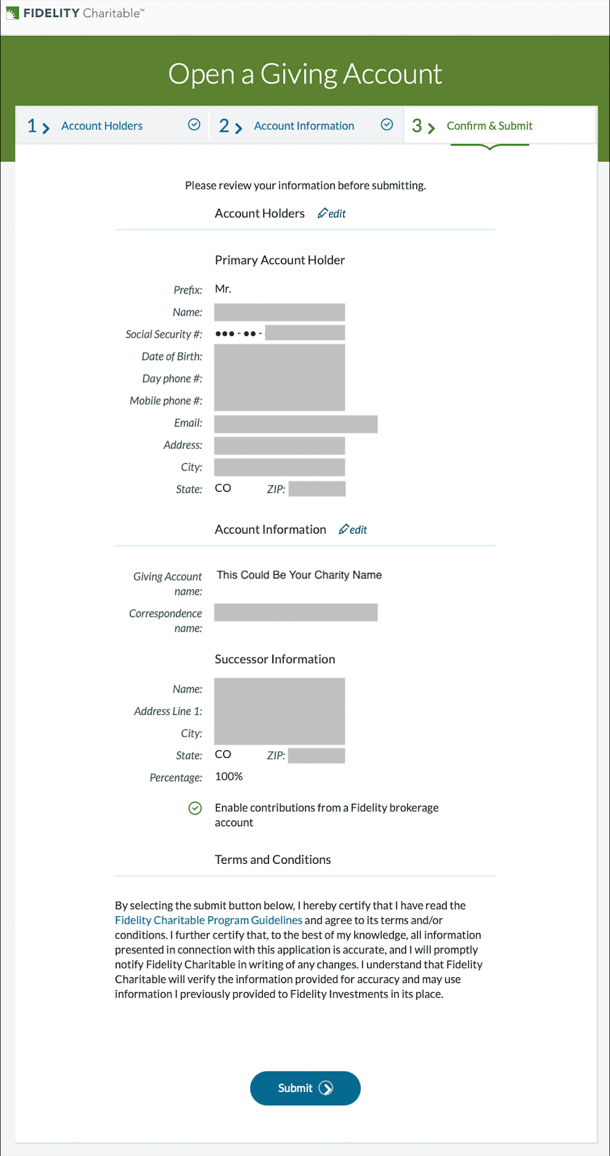The image size is (610, 1156).
Task: Open the Fidelity Charitable Program Guidelines link
Action: click(x=209, y=920)
